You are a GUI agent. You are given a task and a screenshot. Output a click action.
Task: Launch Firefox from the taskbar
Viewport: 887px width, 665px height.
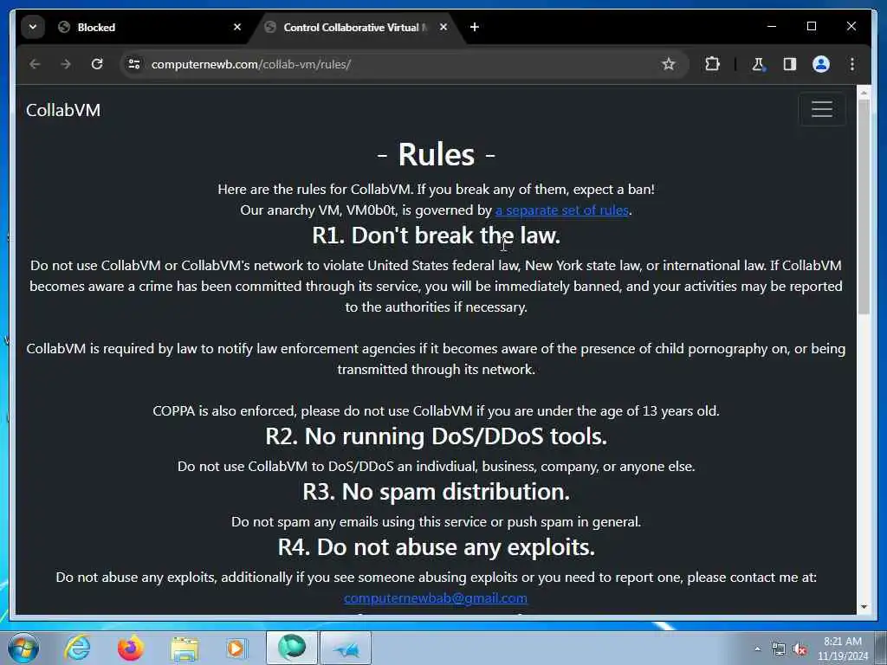coord(130,648)
